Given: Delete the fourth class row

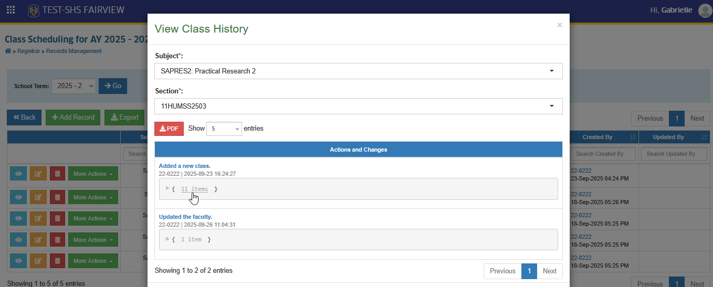Looking at the screenshot, I should click(x=57, y=240).
